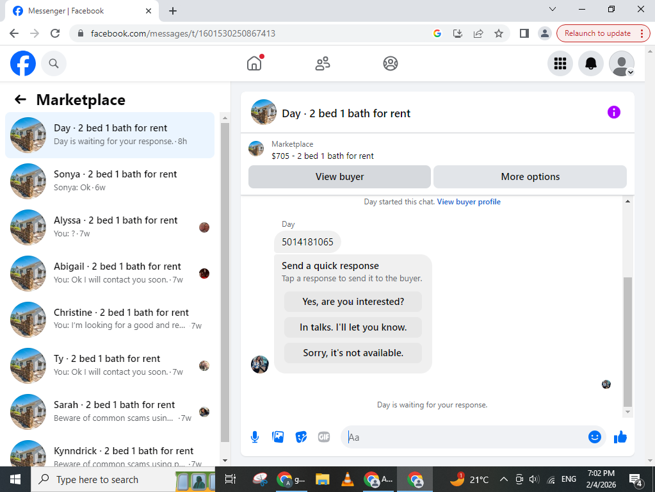655x492 pixels.
Task: Click the View buyer button
Action: click(339, 177)
